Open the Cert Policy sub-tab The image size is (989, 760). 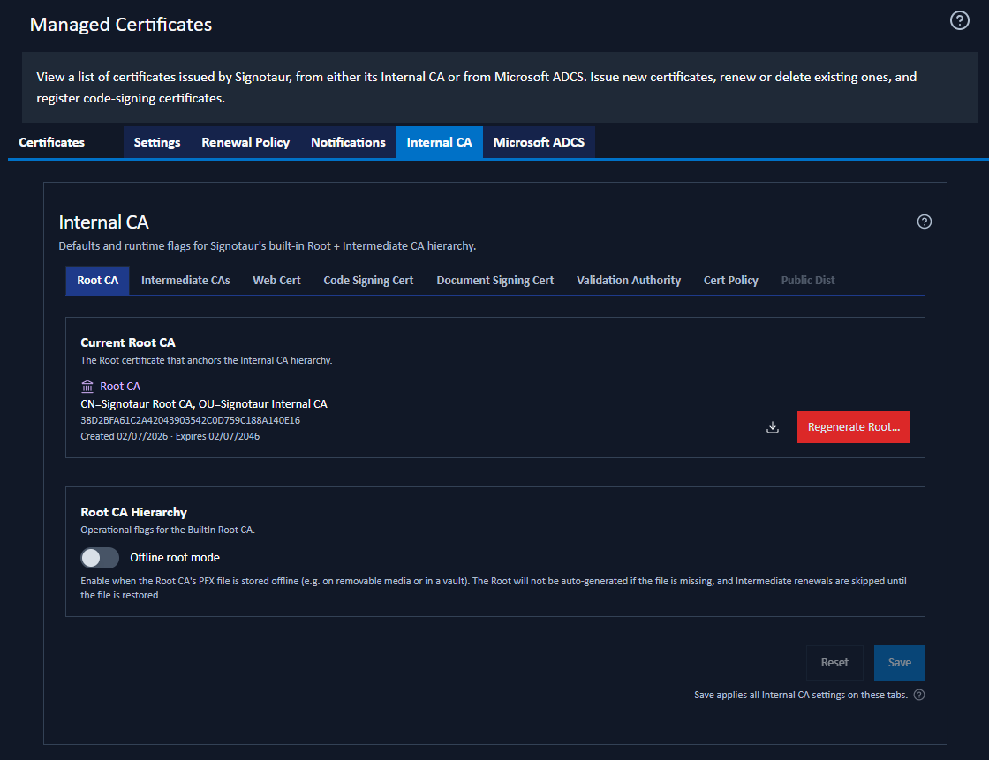tap(730, 281)
